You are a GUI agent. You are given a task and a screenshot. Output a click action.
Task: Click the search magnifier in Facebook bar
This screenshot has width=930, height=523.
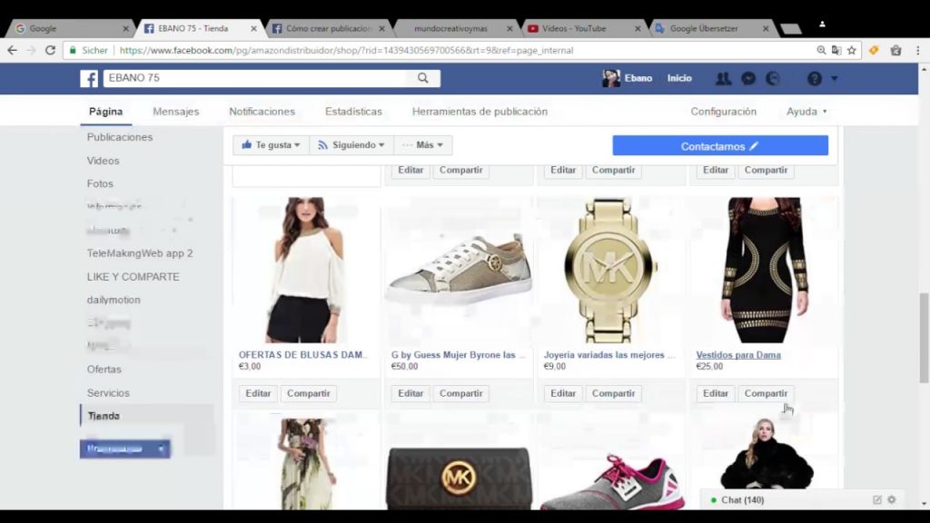pyautogui.click(x=422, y=79)
